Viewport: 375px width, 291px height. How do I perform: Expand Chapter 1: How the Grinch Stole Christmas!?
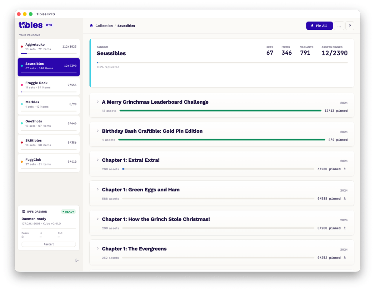click(98, 219)
